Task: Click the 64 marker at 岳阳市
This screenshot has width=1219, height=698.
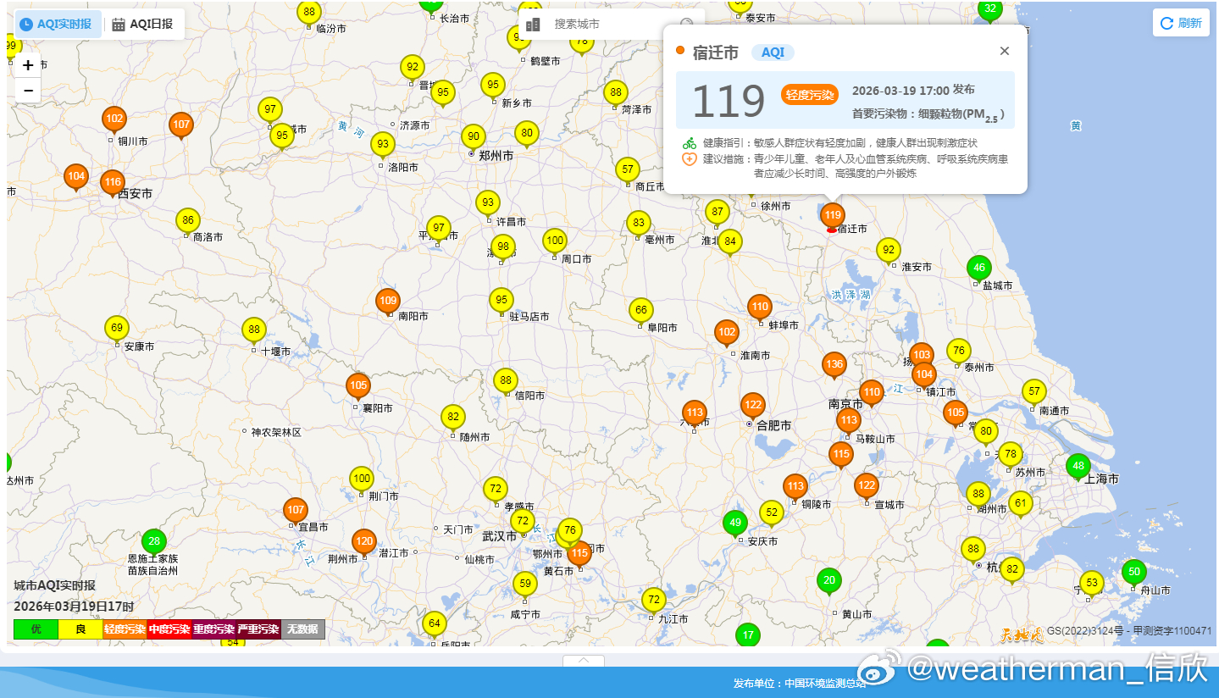Action: pyautogui.click(x=434, y=625)
